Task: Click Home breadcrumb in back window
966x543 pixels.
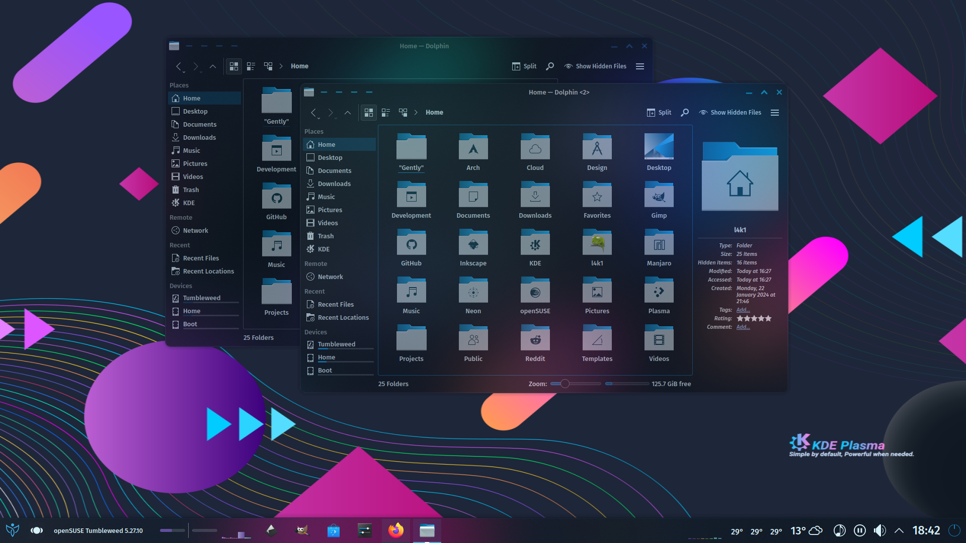Action: pyautogui.click(x=299, y=66)
